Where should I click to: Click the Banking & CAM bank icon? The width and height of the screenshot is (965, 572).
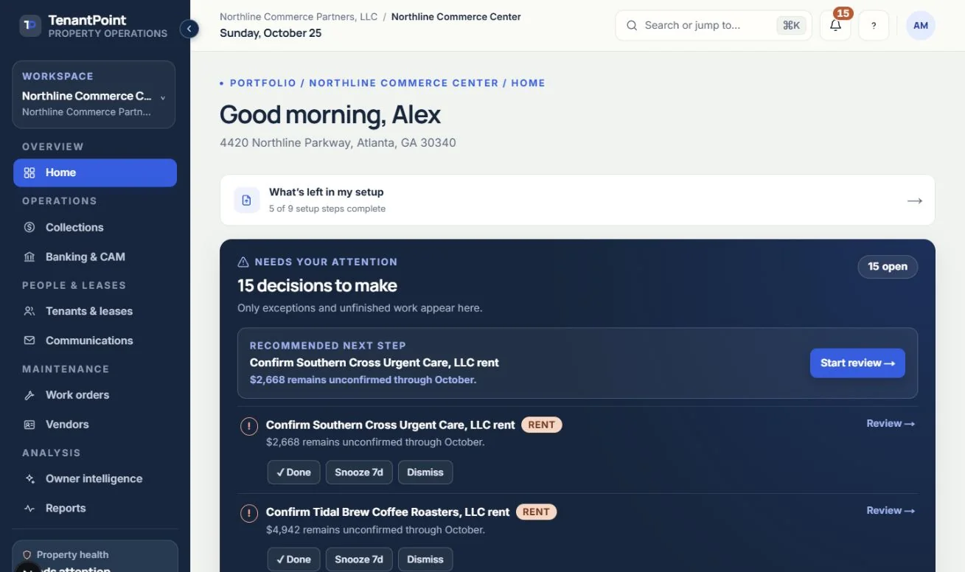(29, 257)
